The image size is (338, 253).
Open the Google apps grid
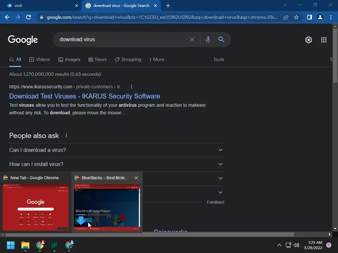pos(324,40)
